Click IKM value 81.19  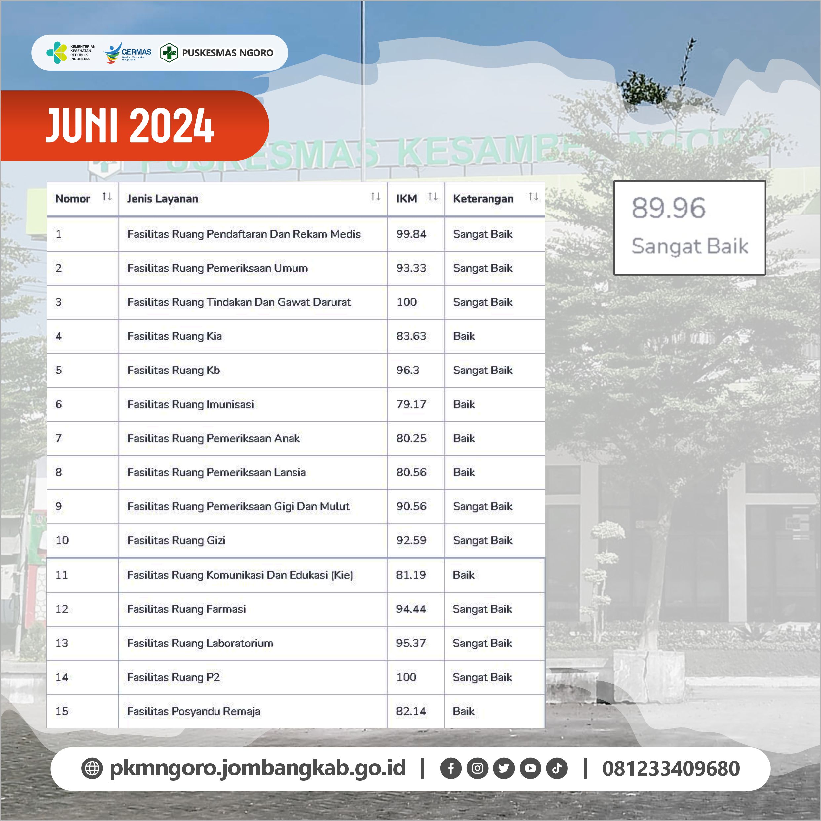[411, 575]
